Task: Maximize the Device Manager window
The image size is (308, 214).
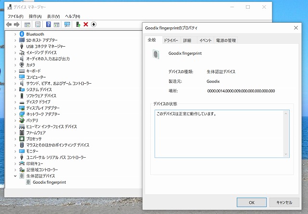Action: 248,7
